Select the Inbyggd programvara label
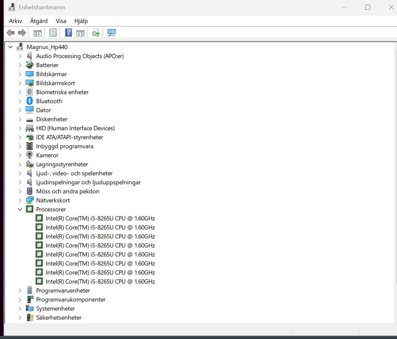This screenshot has width=397, height=339. click(65, 146)
